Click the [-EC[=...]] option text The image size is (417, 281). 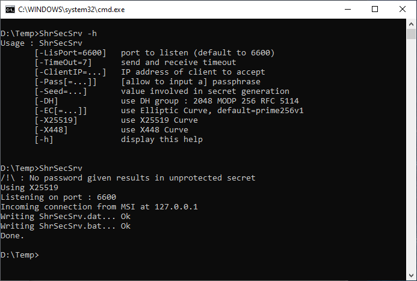61,111
